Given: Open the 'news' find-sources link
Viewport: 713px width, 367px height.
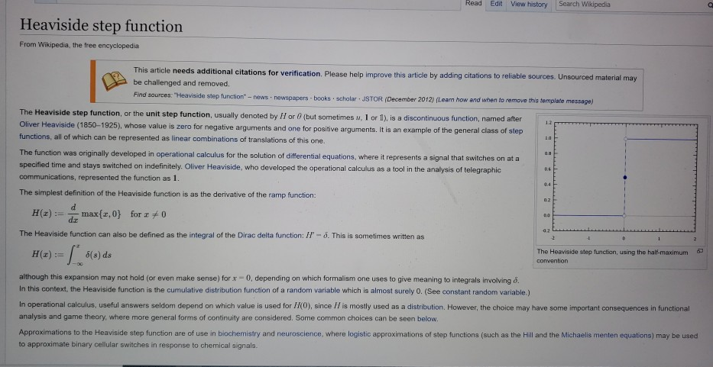Looking at the screenshot, I should coord(261,97).
